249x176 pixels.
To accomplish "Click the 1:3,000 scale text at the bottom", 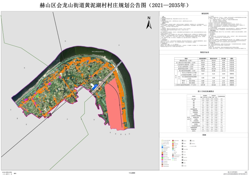I will [132, 172].
